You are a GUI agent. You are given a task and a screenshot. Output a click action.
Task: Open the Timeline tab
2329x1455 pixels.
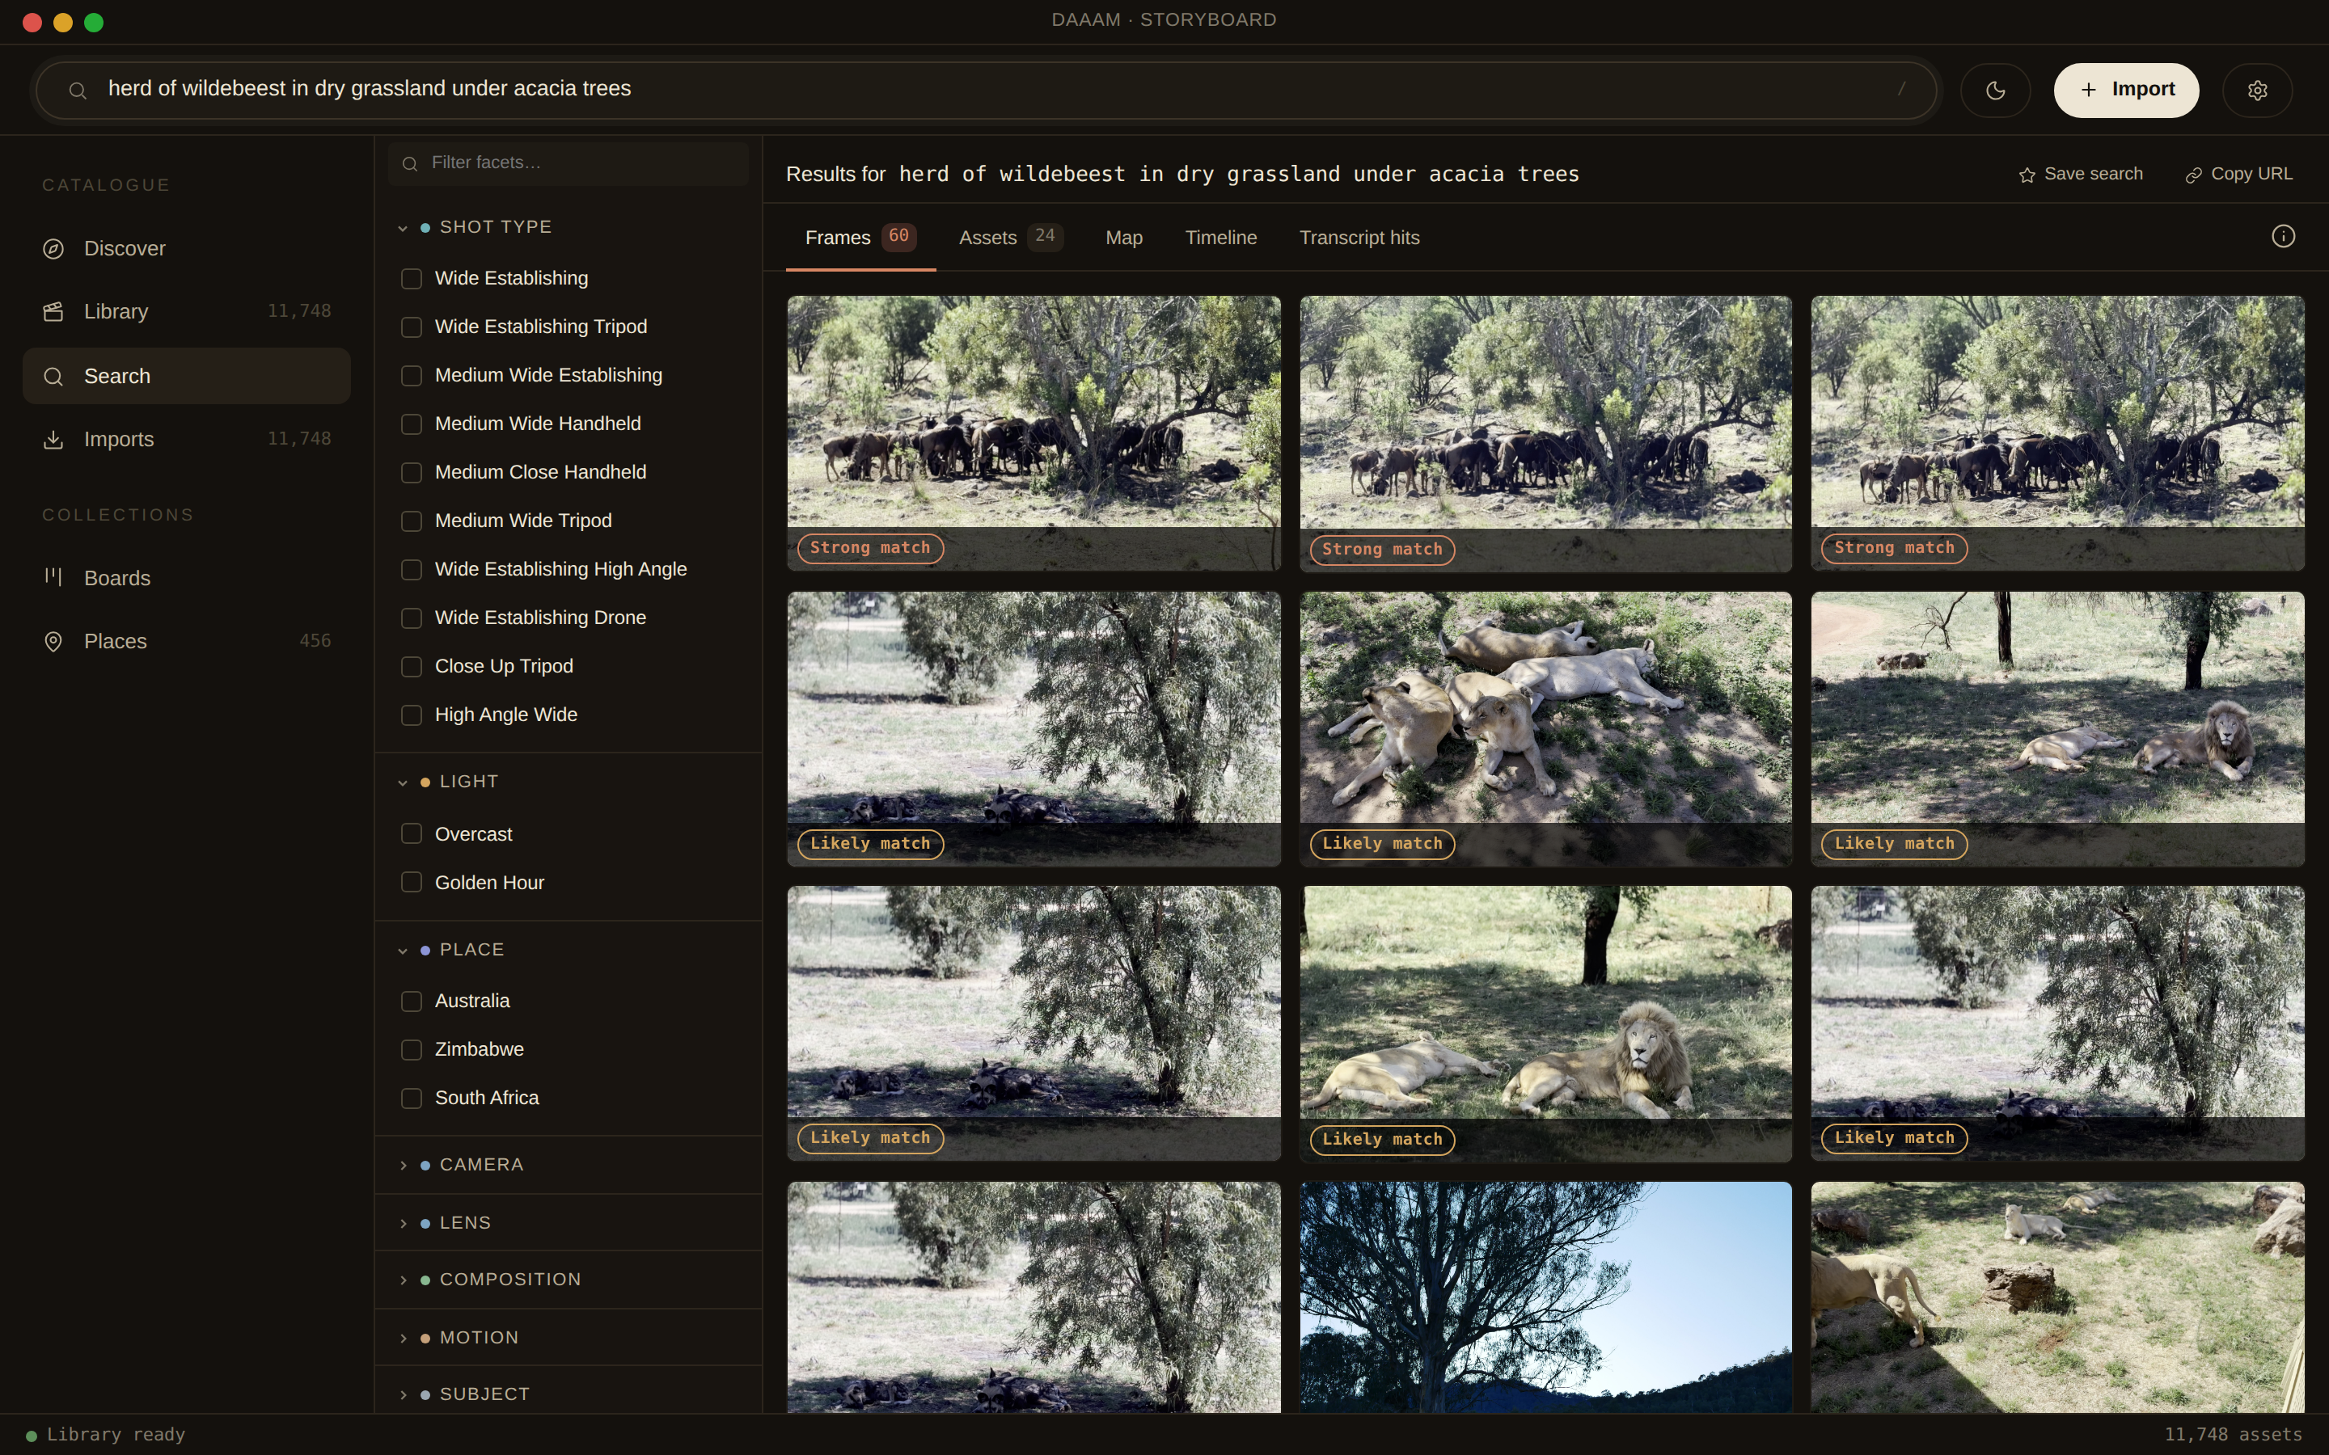1220,238
